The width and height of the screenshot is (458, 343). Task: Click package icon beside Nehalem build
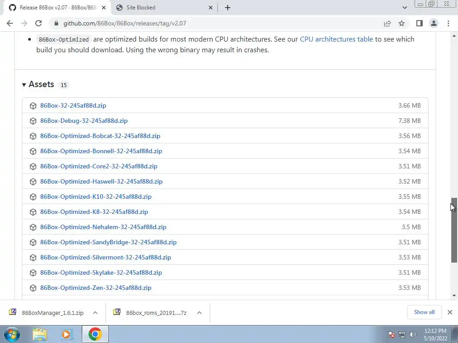(33, 227)
